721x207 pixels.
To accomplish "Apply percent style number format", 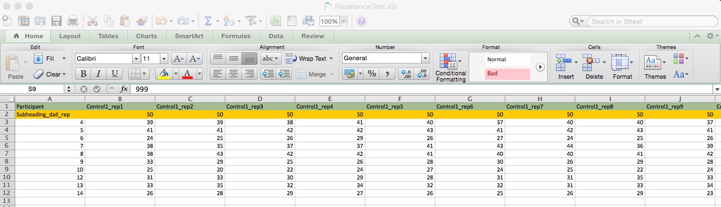I will tap(372, 74).
